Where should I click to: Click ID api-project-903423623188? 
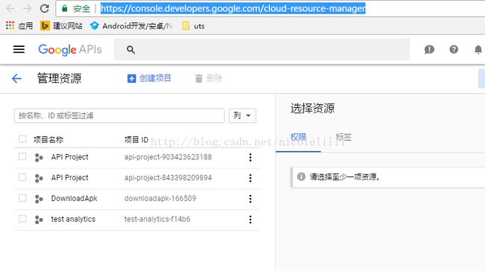(x=168, y=157)
